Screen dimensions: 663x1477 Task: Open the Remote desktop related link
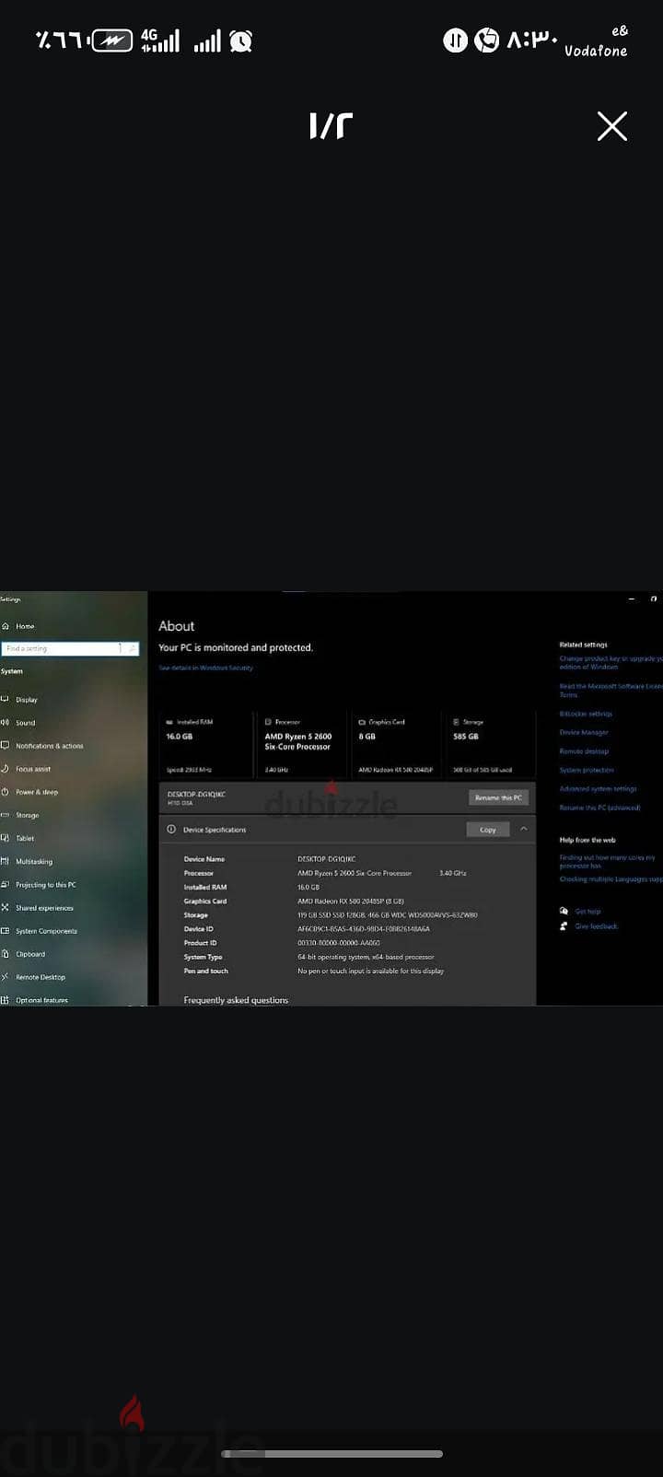584,751
